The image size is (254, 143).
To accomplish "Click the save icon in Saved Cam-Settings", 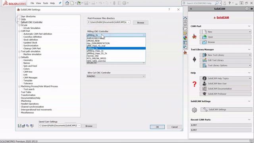I will [19, 126].
